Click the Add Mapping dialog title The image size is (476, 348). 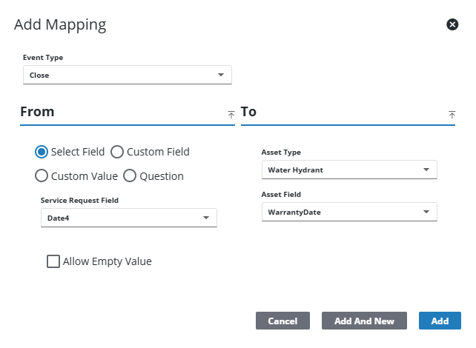(60, 24)
